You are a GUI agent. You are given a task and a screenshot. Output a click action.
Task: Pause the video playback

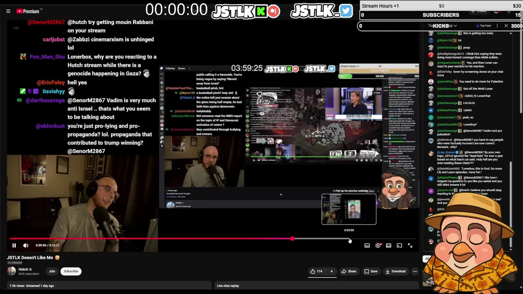click(x=14, y=245)
